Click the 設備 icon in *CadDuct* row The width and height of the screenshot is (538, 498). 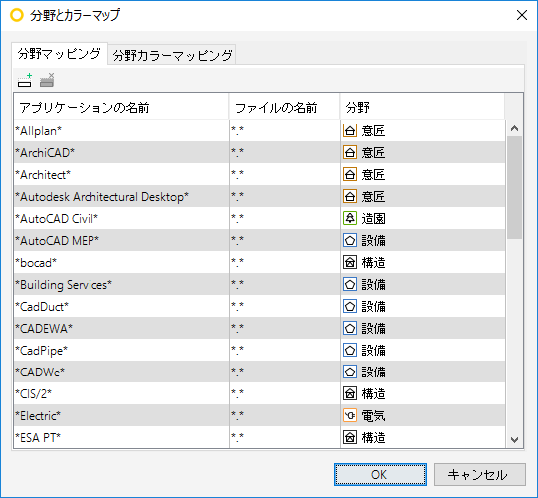pyautogui.click(x=350, y=306)
